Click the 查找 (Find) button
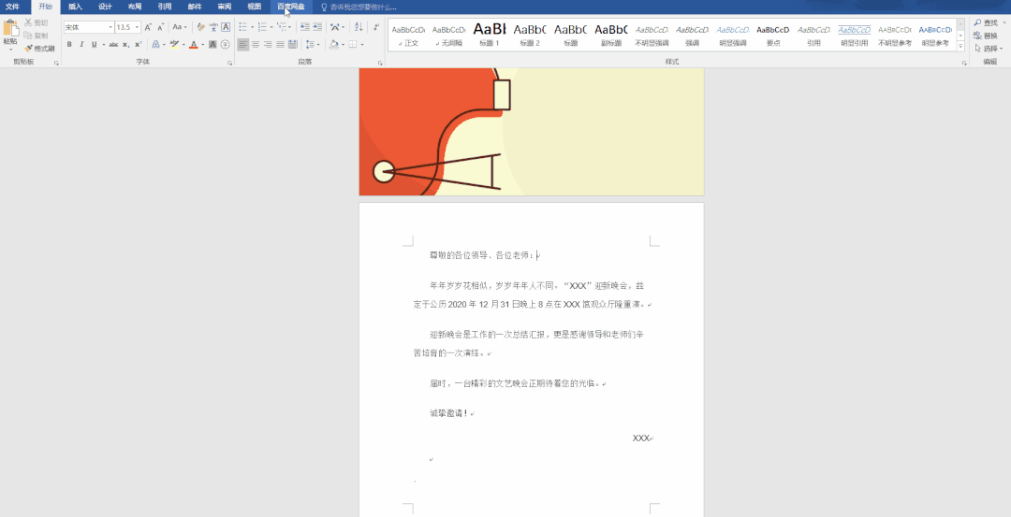Screen dimensions: 1011x517 986,22
